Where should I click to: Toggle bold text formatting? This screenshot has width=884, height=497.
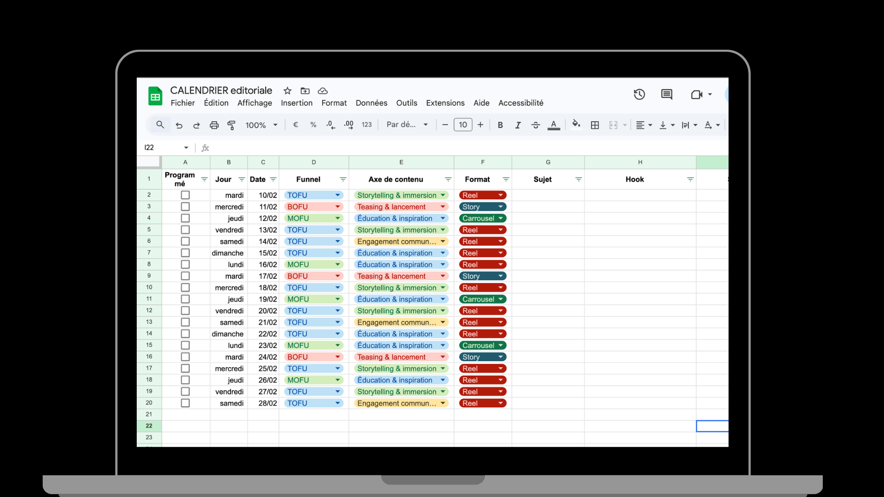point(500,125)
